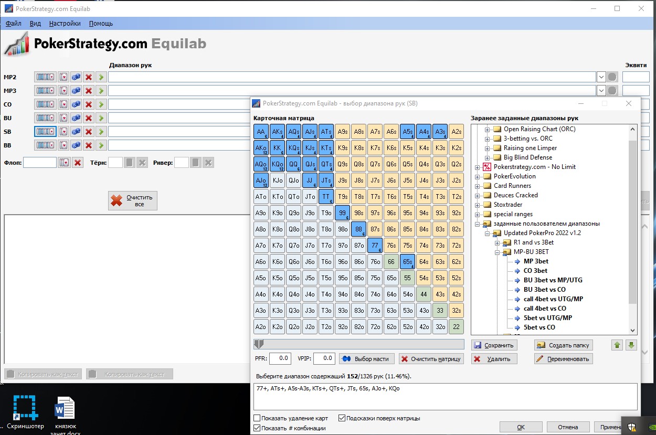Move the selected range up with green arrow
Viewport: 656px width, 435px height.
618,345
